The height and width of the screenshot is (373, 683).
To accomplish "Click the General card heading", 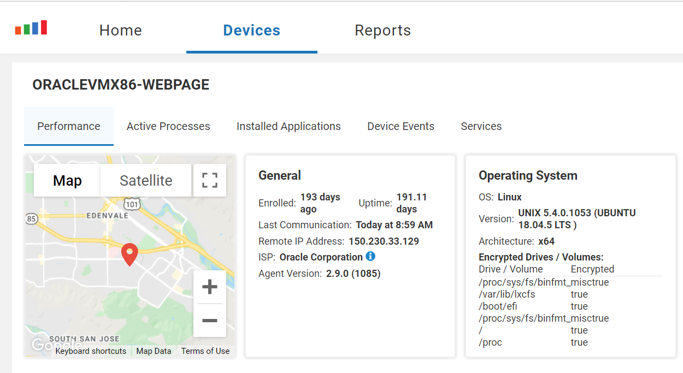I will 280,175.
